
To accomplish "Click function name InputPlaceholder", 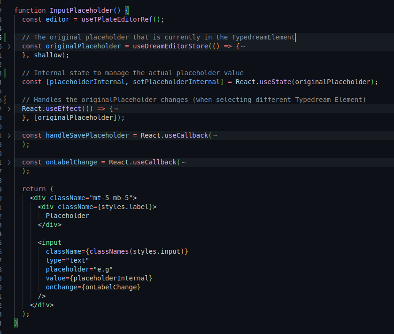I will click(x=81, y=10).
